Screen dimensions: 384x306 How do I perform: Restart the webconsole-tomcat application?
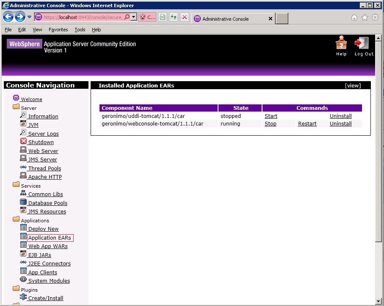307,124
